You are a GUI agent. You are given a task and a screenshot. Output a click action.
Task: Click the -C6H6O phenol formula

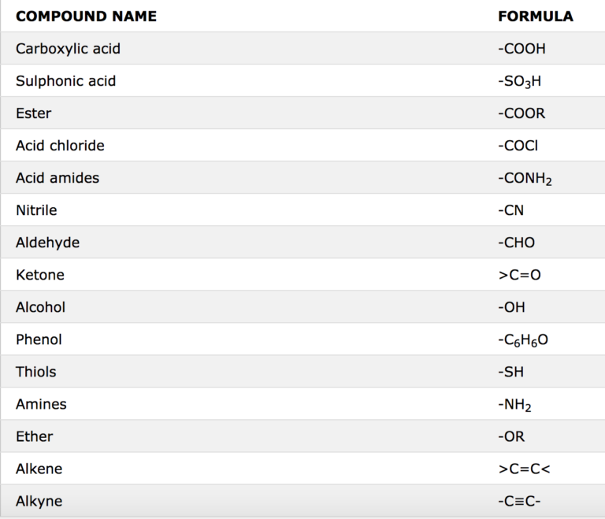pos(523,340)
